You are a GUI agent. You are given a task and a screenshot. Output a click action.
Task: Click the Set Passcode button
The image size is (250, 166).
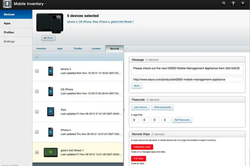(182, 120)
